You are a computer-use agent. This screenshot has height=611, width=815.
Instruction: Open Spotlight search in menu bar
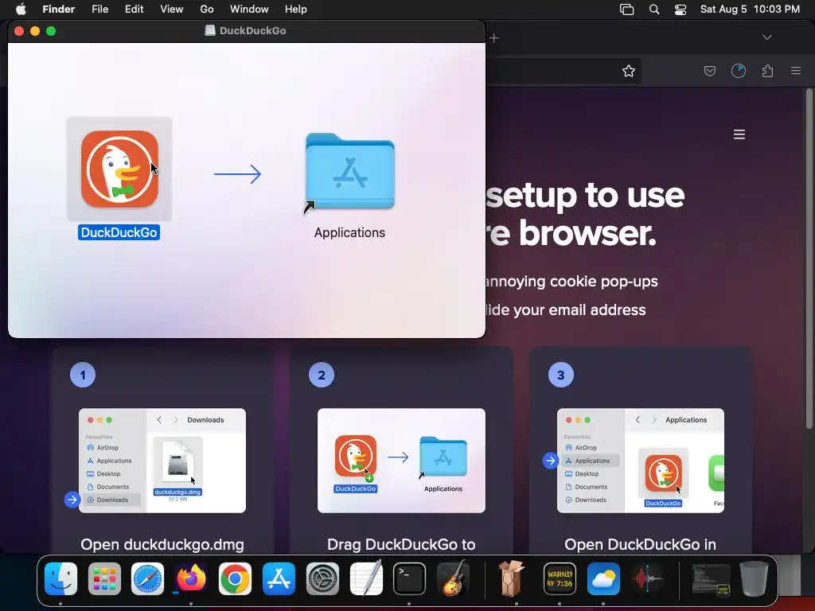654,10
